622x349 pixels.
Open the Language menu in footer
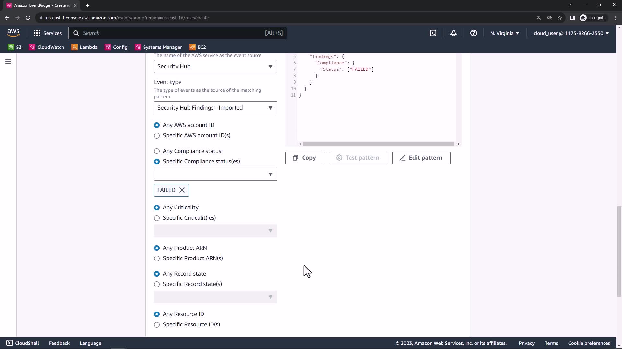point(90,343)
